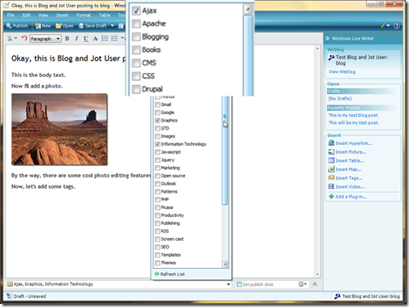The image size is (409, 307).
Task: Check the Open source category
Action: pos(157,176)
